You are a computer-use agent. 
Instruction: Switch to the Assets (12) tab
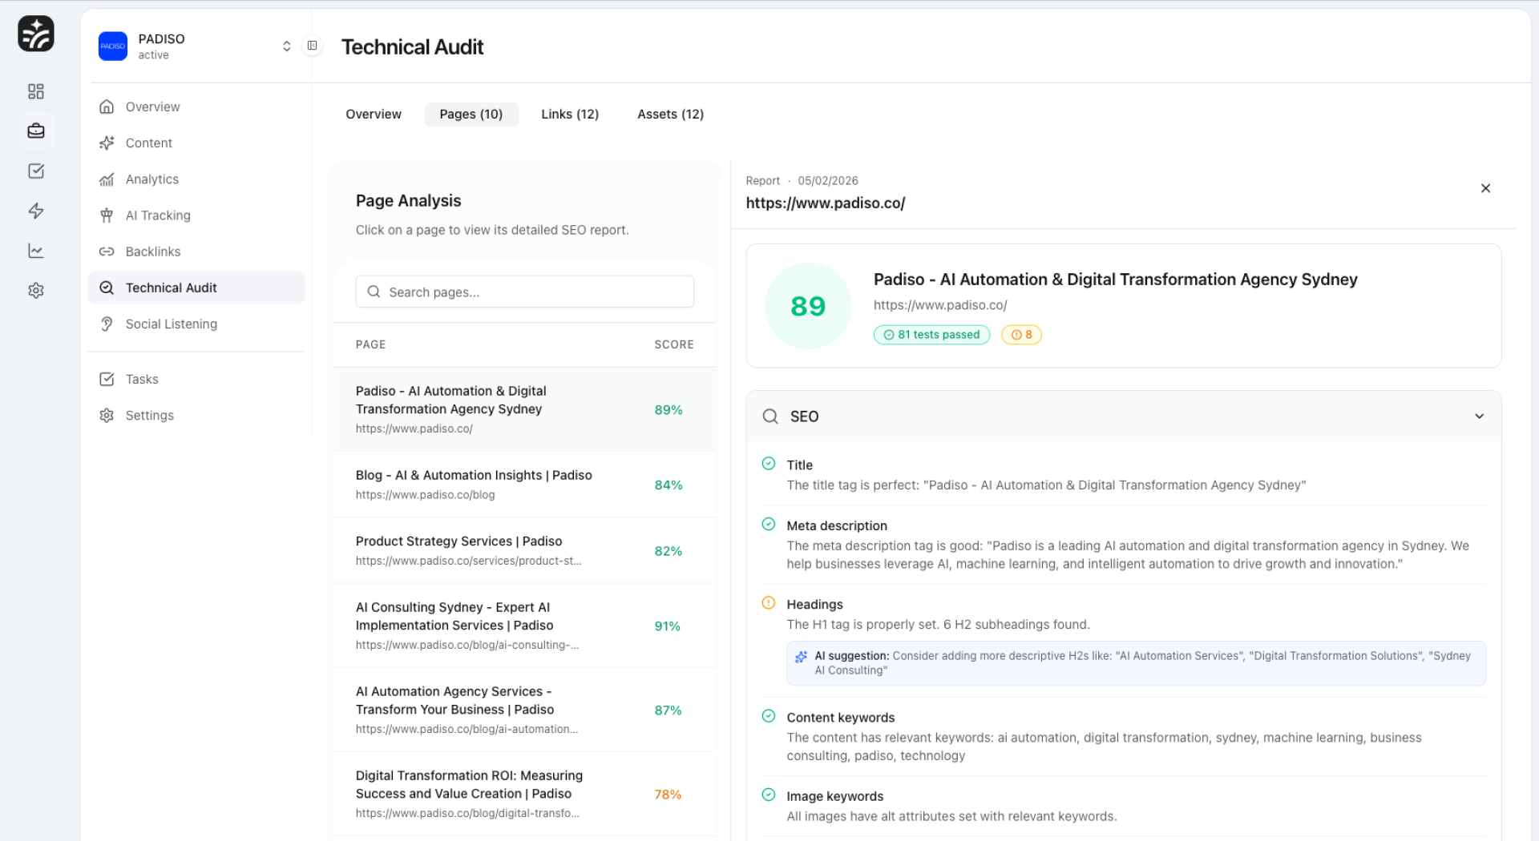point(670,115)
